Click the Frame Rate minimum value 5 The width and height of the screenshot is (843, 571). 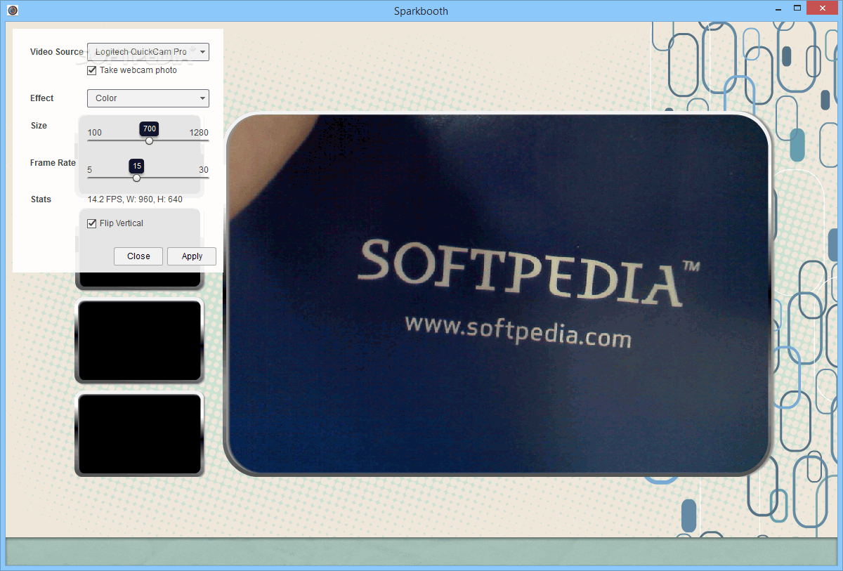pyautogui.click(x=89, y=170)
